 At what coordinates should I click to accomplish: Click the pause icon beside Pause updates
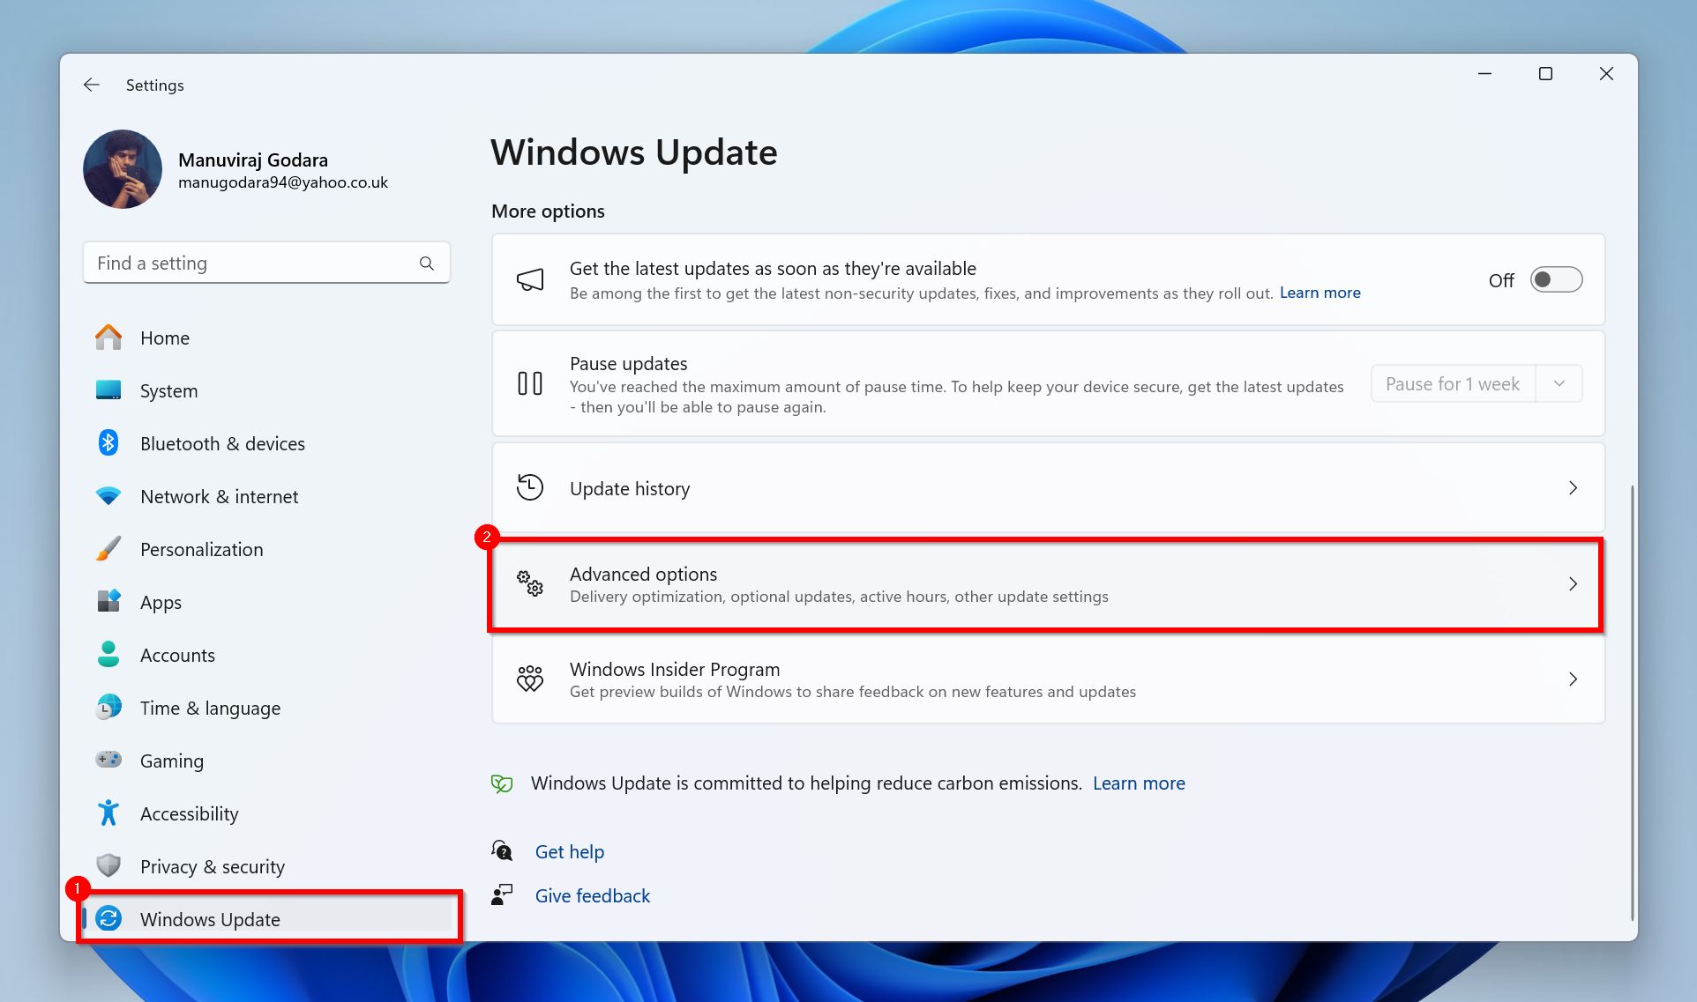pyautogui.click(x=530, y=383)
